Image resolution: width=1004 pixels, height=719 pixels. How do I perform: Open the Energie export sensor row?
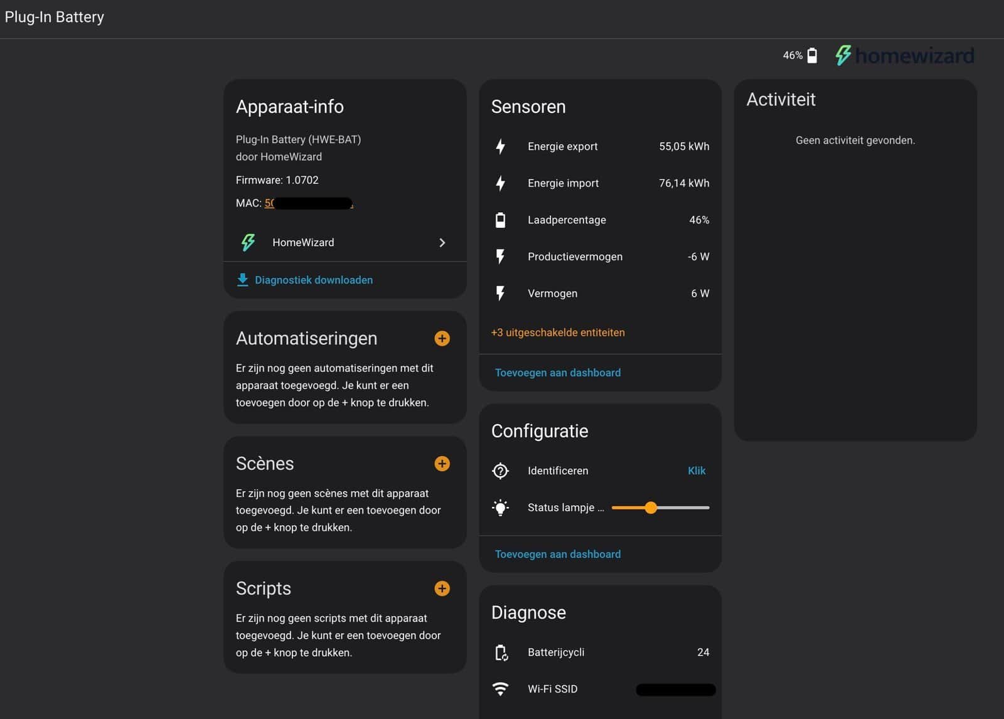coord(600,146)
